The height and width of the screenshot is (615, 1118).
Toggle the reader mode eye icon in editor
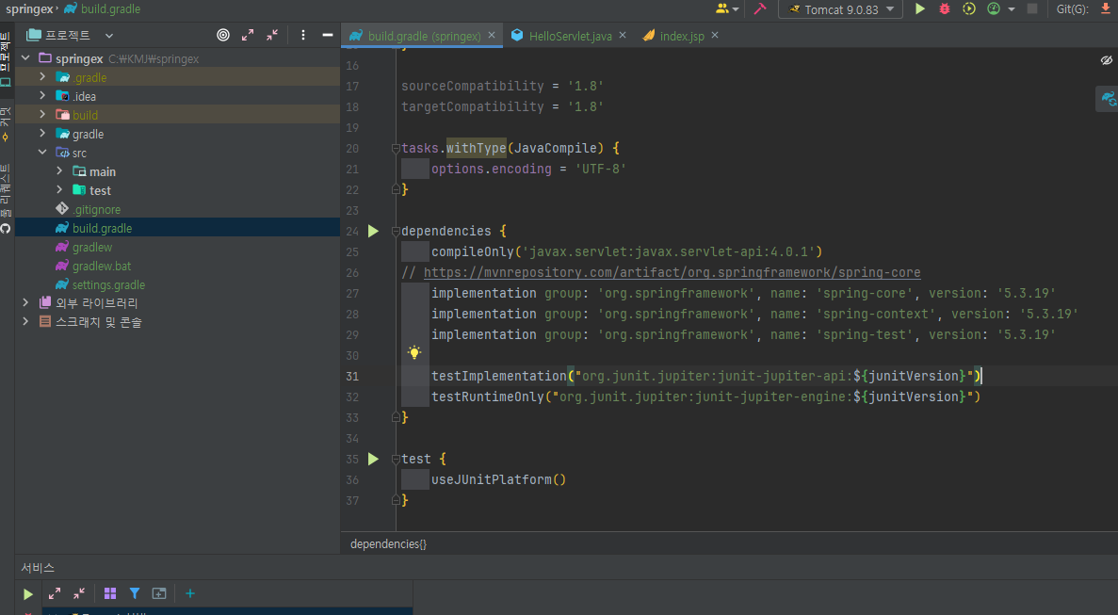pos(1107,60)
